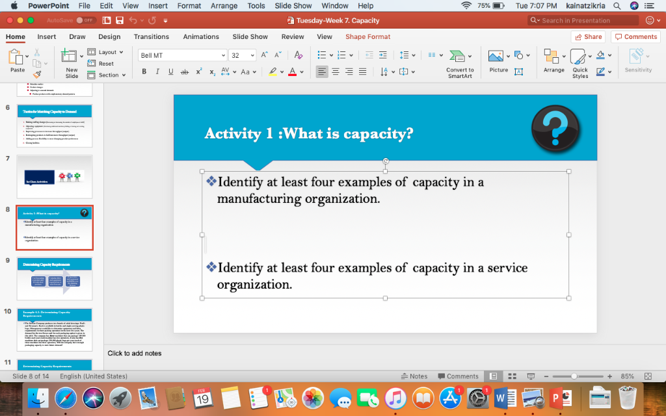The image size is (666, 416).
Task: Toggle italic formatting
Action: pos(156,71)
